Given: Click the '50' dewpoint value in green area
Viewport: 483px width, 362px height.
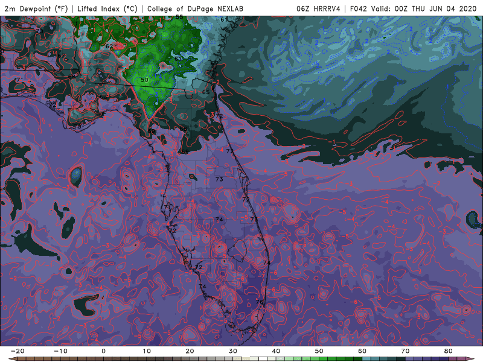Looking at the screenshot, I should (x=144, y=80).
